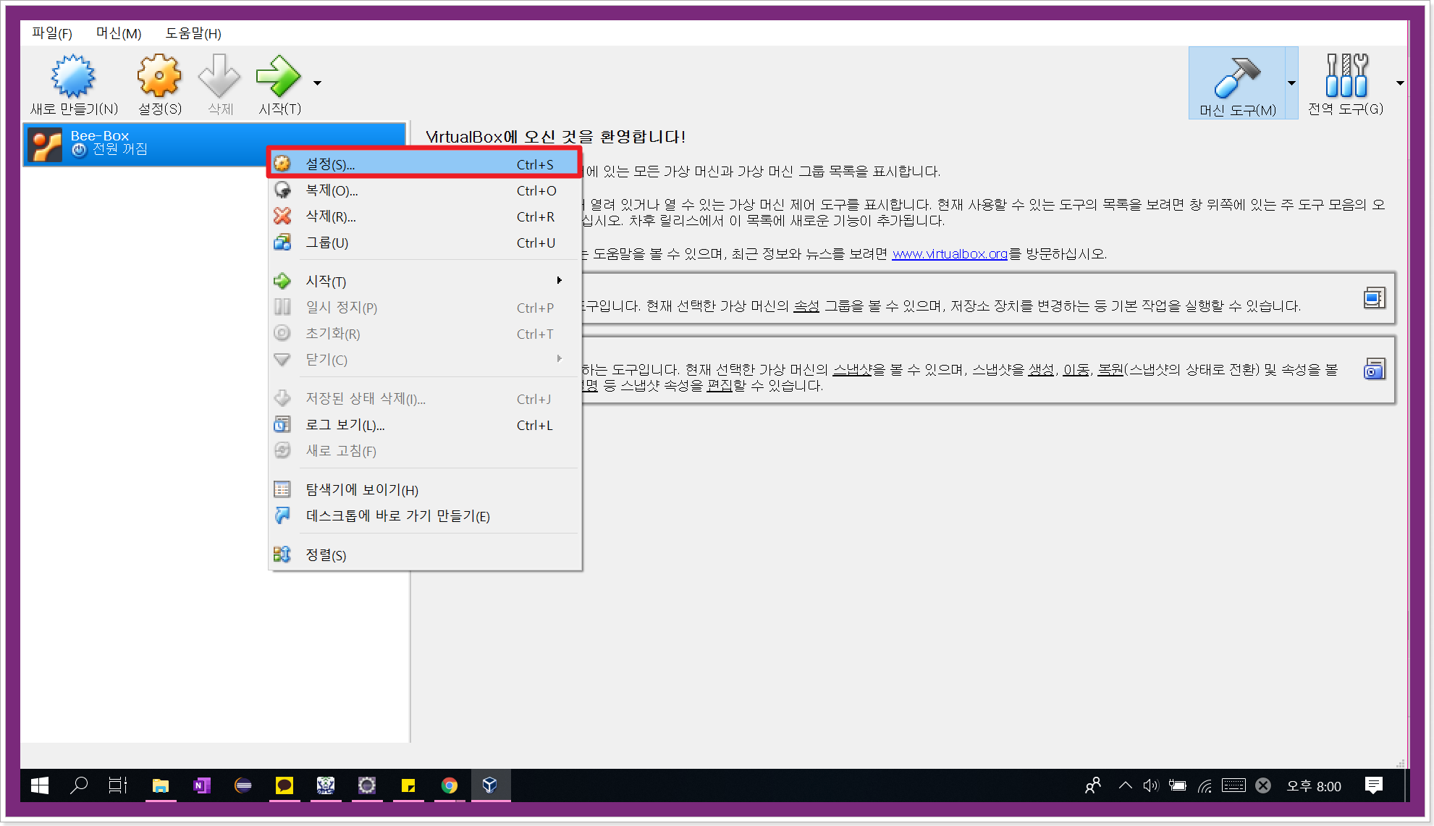Open the volume control in system tray
The width and height of the screenshot is (1434, 826).
[x=1151, y=785]
